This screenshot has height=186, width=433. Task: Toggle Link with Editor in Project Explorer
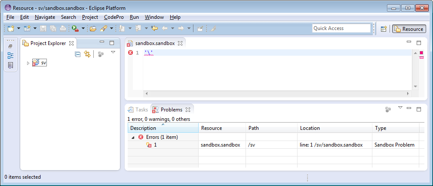click(87, 54)
